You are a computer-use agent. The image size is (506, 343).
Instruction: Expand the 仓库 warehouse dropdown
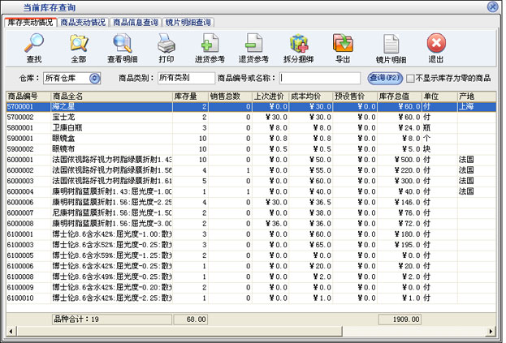(x=94, y=79)
